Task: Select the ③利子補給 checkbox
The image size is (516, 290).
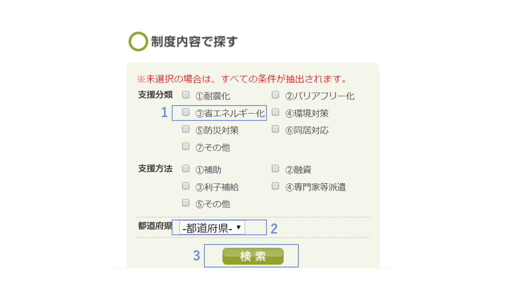Action: click(186, 186)
